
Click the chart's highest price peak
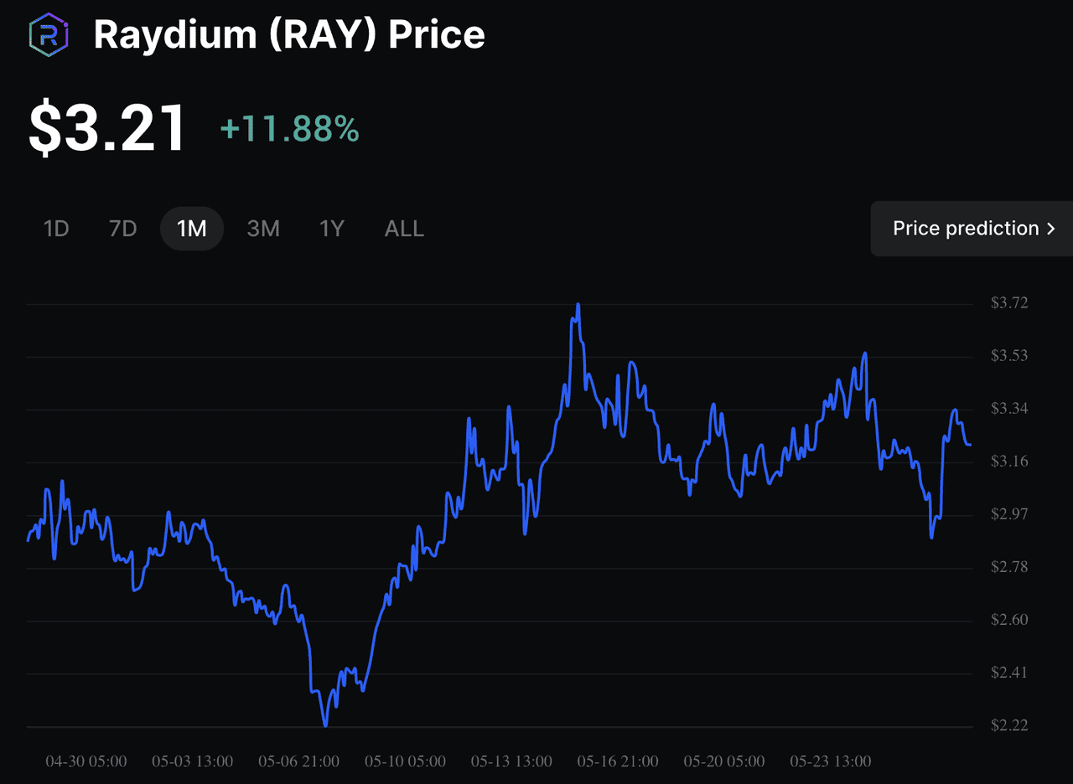tap(578, 305)
